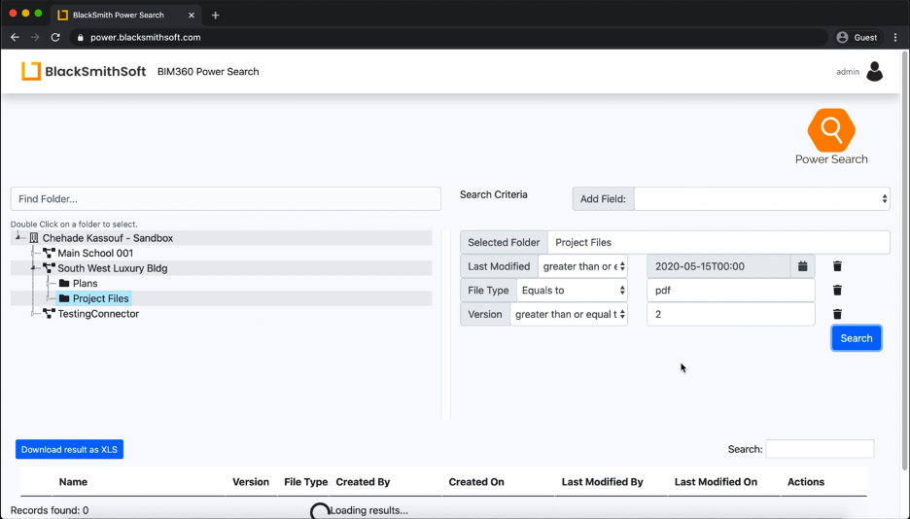
Task: Click Download result as XLS
Action: 69,449
